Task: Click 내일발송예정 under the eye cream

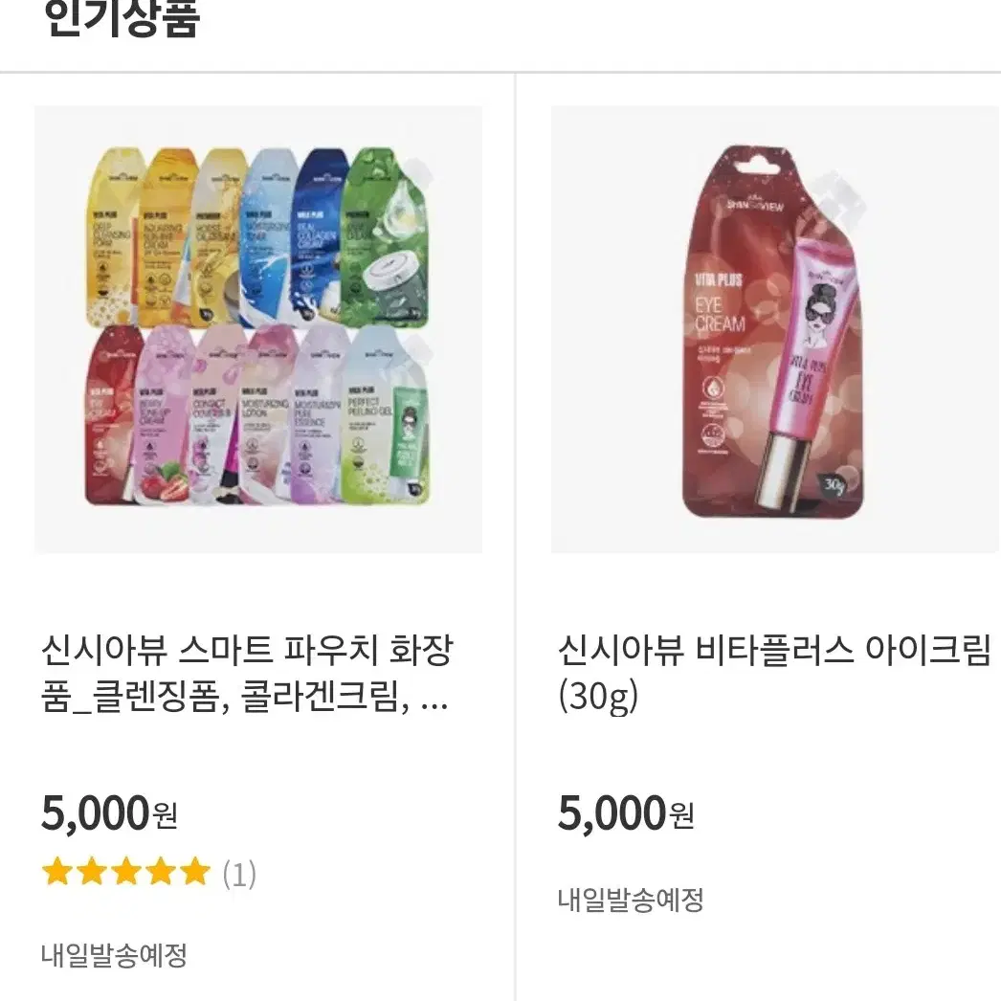Action: [631, 901]
